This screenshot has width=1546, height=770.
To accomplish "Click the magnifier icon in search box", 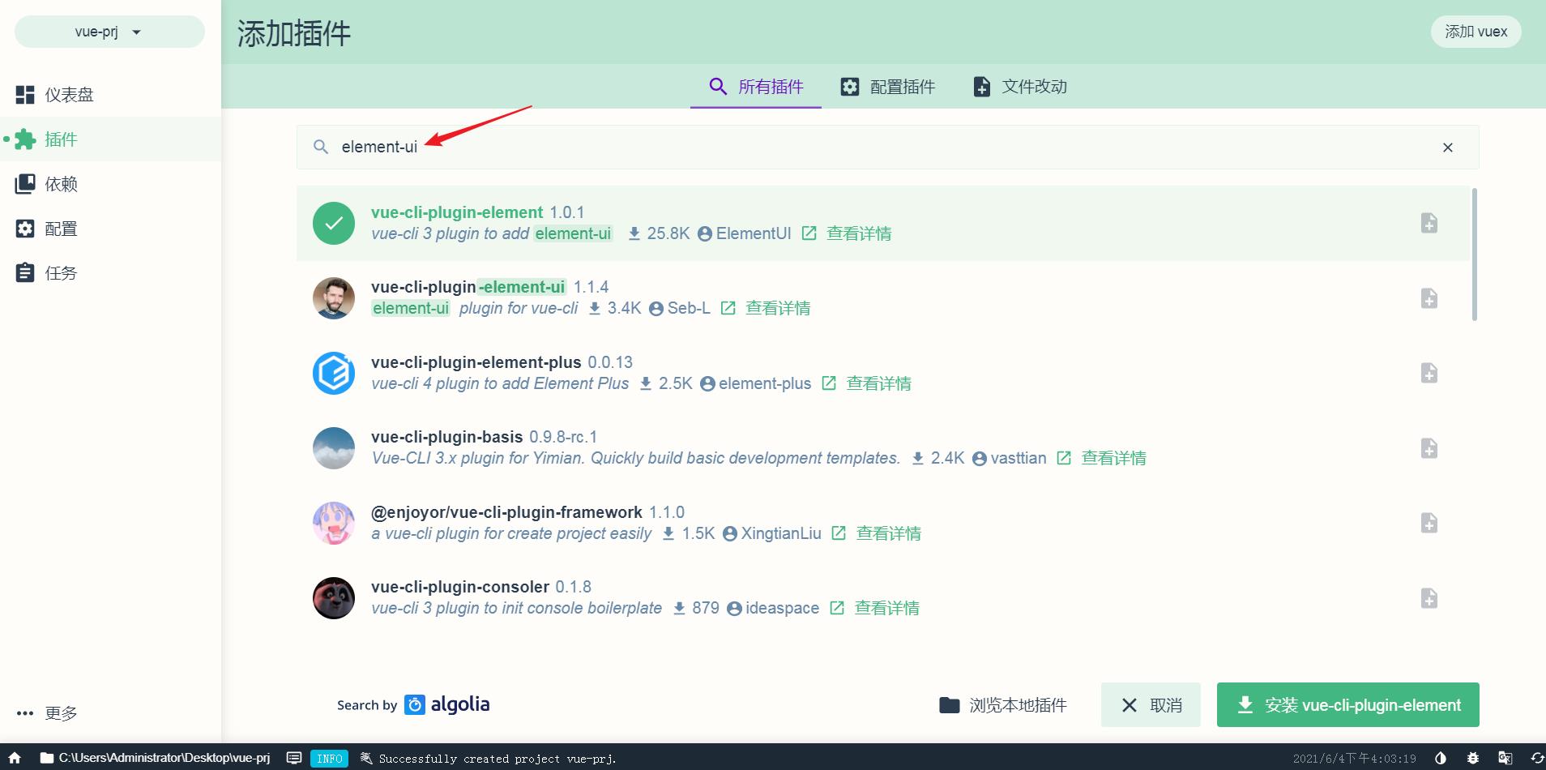I will (321, 147).
